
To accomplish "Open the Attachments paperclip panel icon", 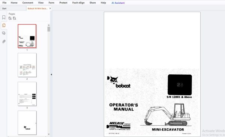I will (4, 42).
